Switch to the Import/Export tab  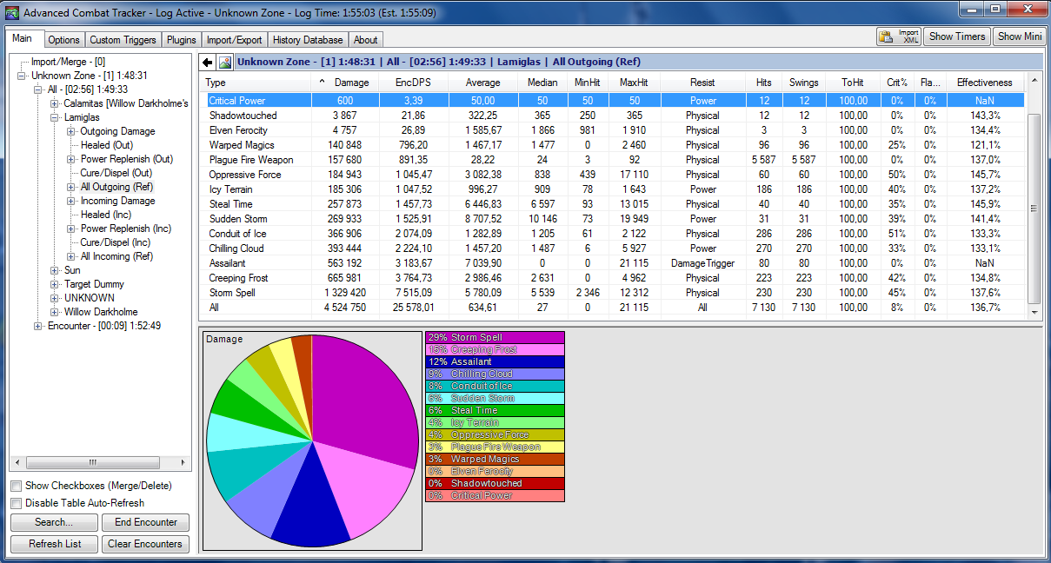click(235, 40)
